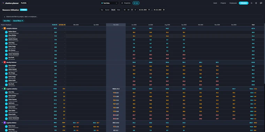
Task: Click the Mai 2026 column header
Action: coord(116,25)
